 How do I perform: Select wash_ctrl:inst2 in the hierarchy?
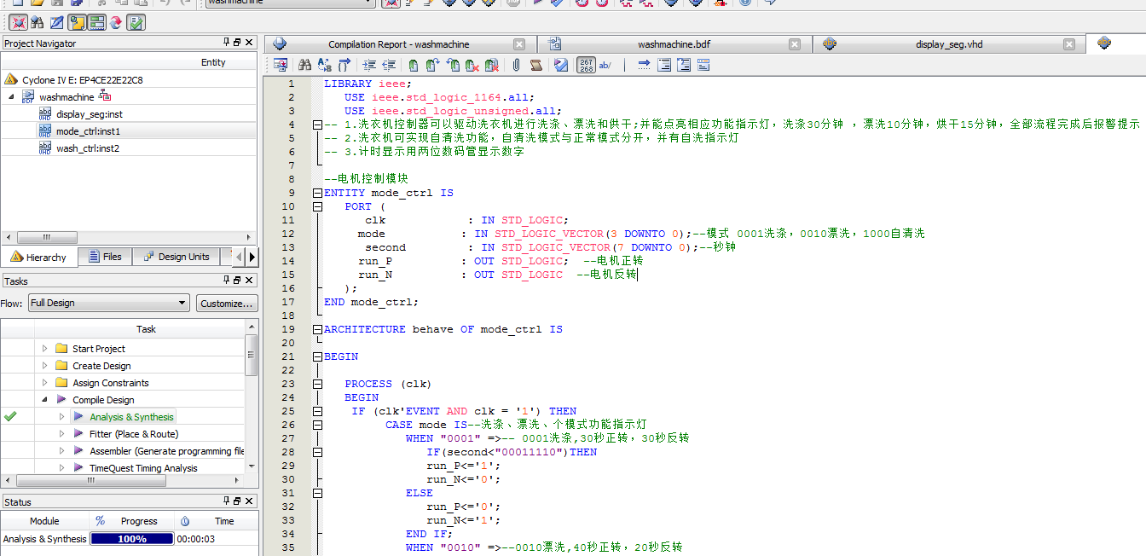point(87,148)
